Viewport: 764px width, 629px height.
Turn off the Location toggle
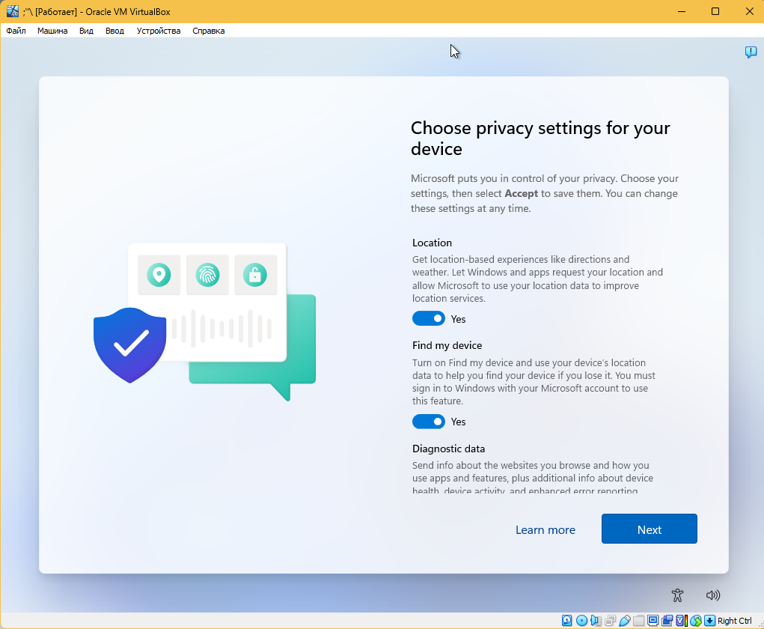429,318
